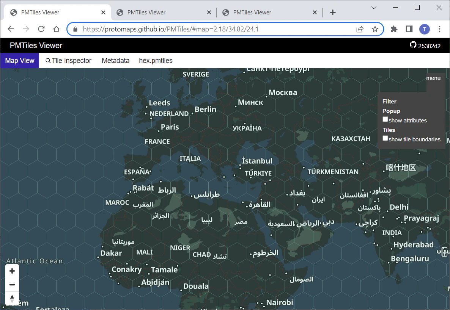450x310 pixels.
Task: Enable show attributes checkbox
Action: click(385, 119)
